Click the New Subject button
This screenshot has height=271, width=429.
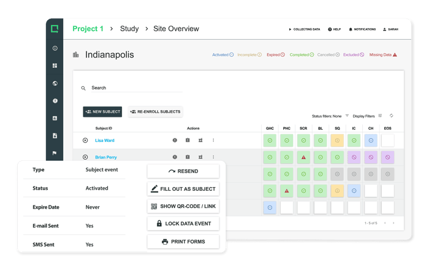tap(102, 112)
